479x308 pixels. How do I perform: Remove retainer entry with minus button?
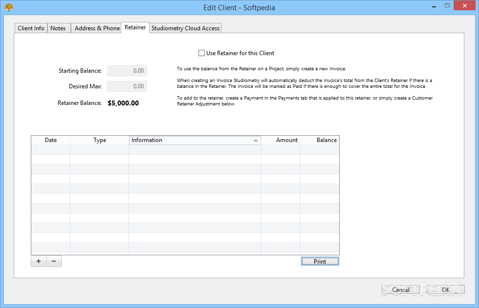pyautogui.click(x=54, y=261)
